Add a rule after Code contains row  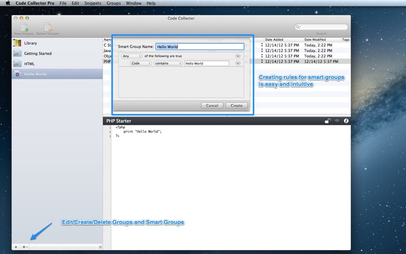point(238,63)
